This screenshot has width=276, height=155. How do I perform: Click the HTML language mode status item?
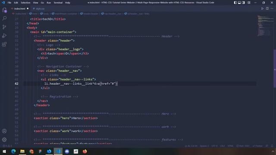(230, 146)
